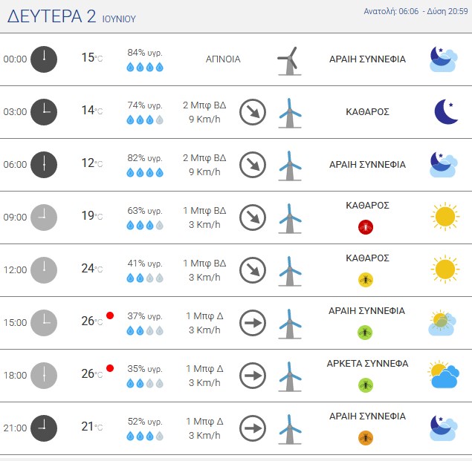Click the wind direction arrow at 15:00
472x461 pixels.
253,323
